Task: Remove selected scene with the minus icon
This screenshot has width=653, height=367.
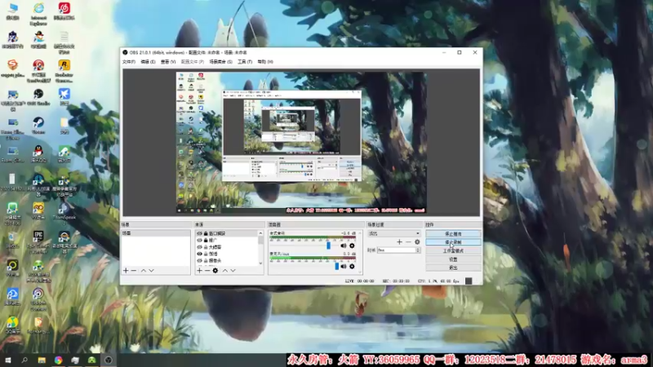Action: point(134,271)
